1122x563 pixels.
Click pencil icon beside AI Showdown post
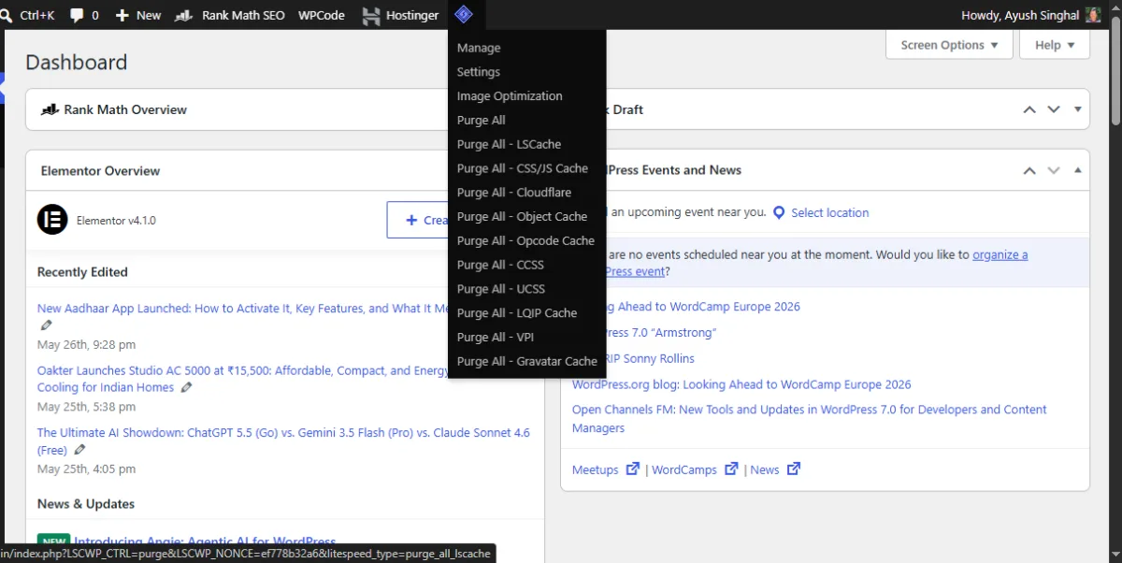pyautogui.click(x=79, y=450)
